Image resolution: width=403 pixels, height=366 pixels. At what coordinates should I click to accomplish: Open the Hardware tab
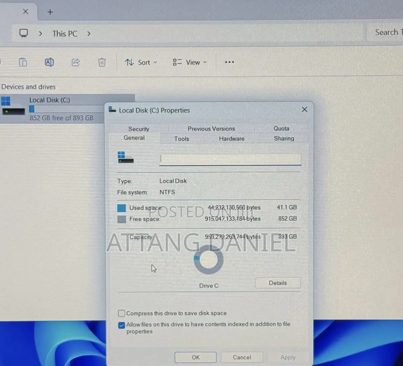(232, 138)
